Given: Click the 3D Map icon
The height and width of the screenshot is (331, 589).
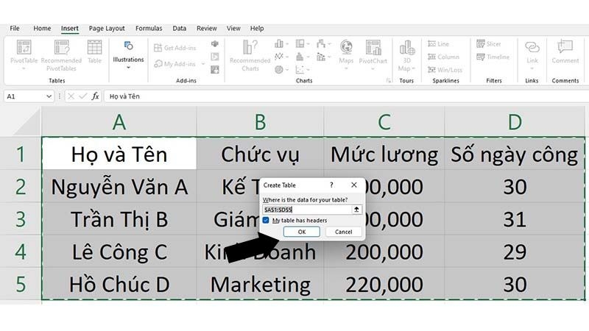Looking at the screenshot, I should [407, 48].
